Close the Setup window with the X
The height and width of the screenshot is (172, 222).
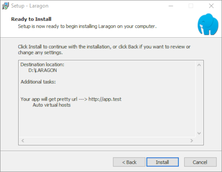coord(211,6)
